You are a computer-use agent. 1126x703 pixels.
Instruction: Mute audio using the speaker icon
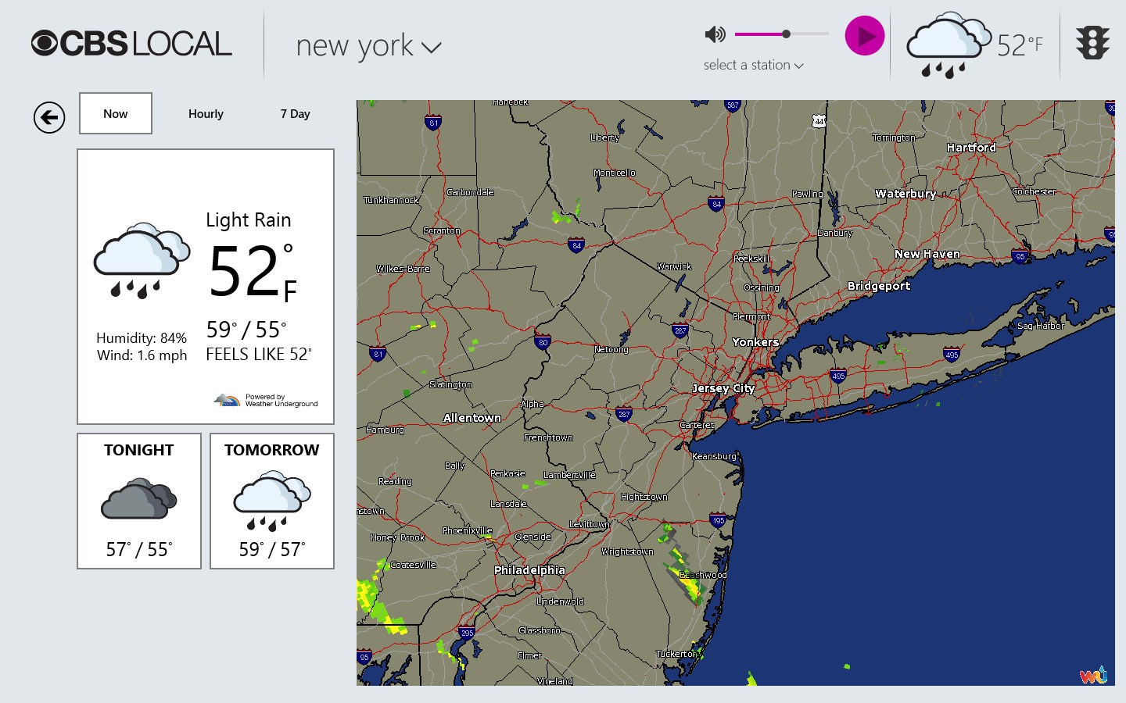(x=715, y=34)
